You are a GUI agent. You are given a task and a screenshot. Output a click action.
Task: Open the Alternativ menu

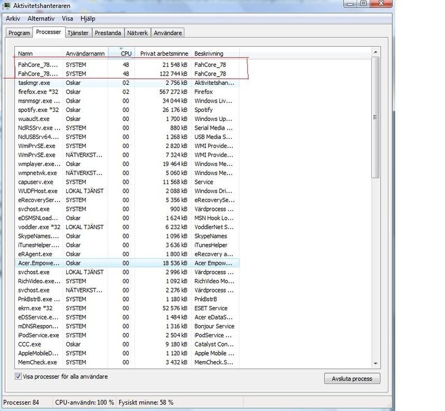(x=41, y=18)
